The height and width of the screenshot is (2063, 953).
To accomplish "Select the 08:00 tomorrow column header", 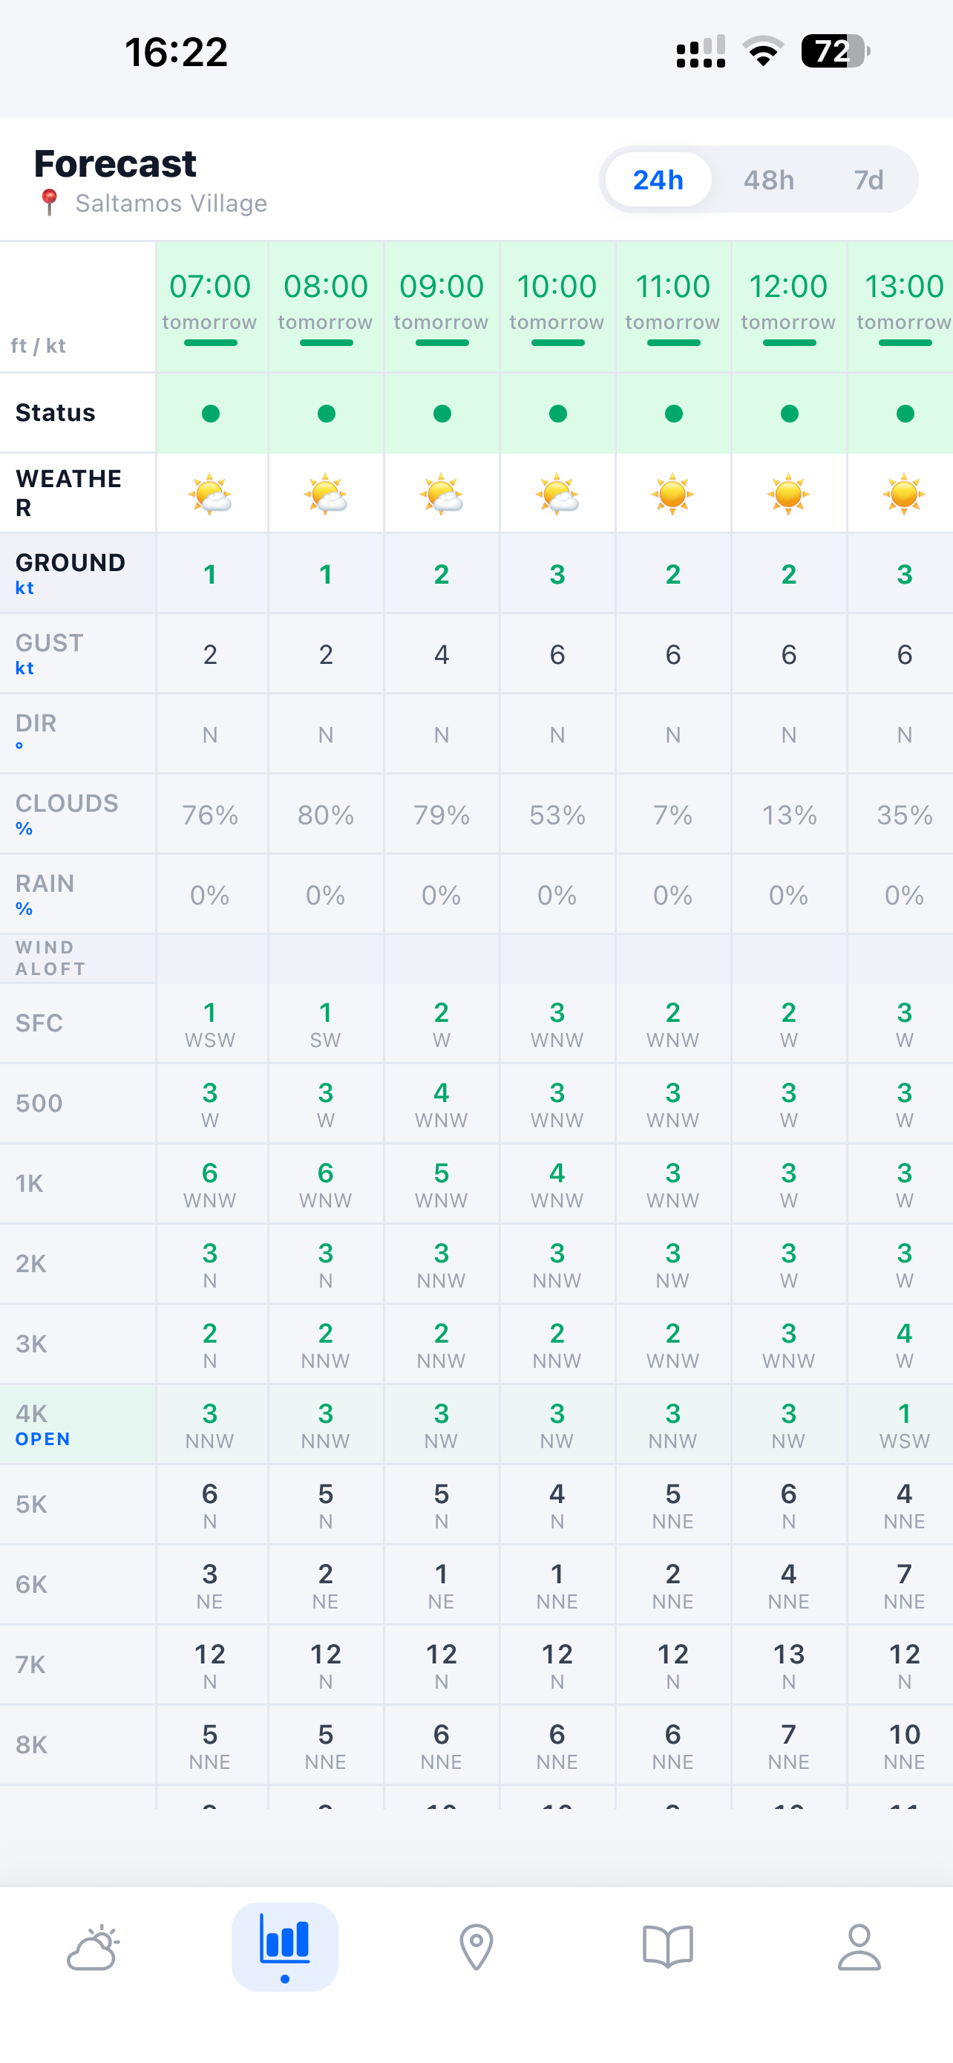I will click(326, 307).
